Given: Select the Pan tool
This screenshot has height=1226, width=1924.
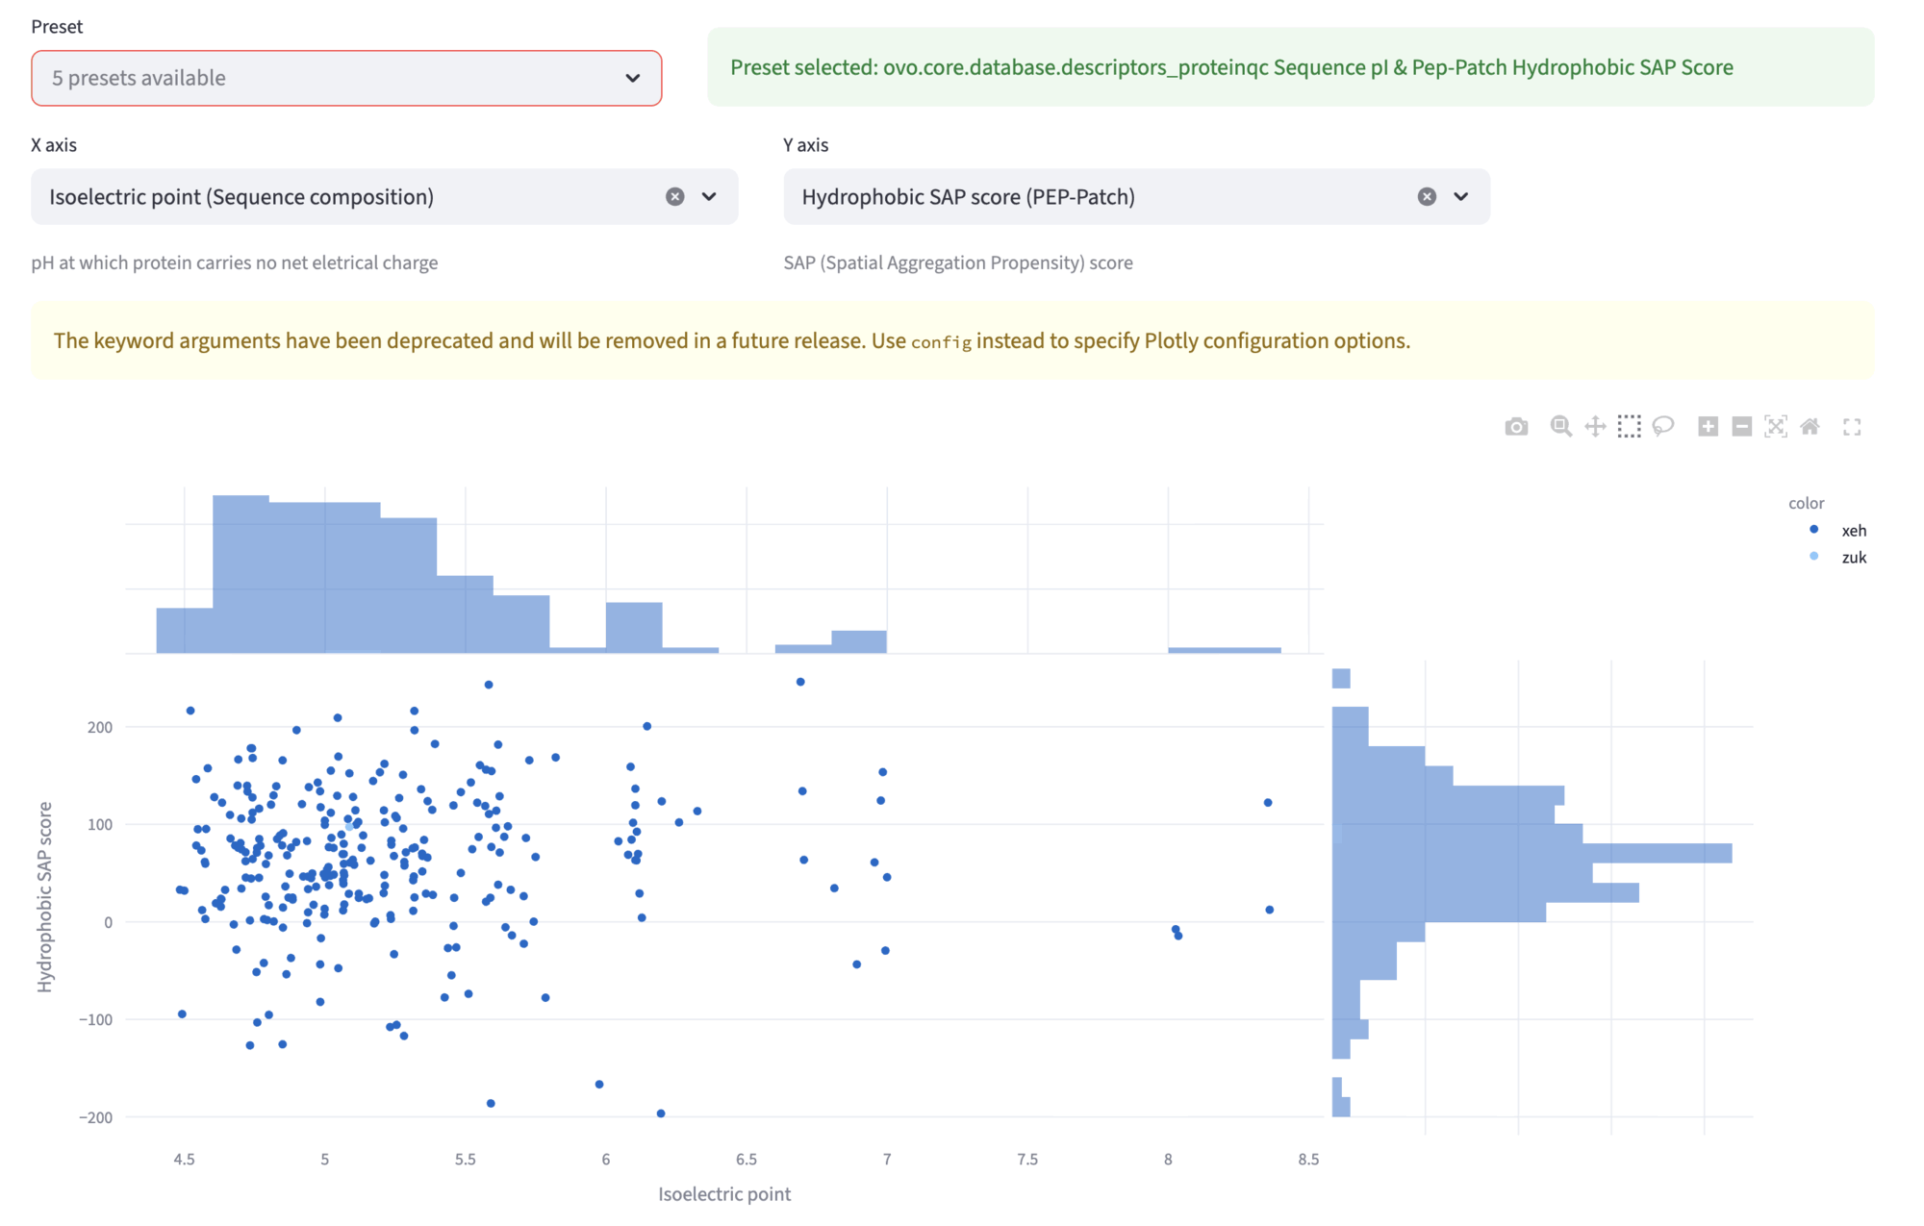Looking at the screenshot, I should tap(1596, 426).
